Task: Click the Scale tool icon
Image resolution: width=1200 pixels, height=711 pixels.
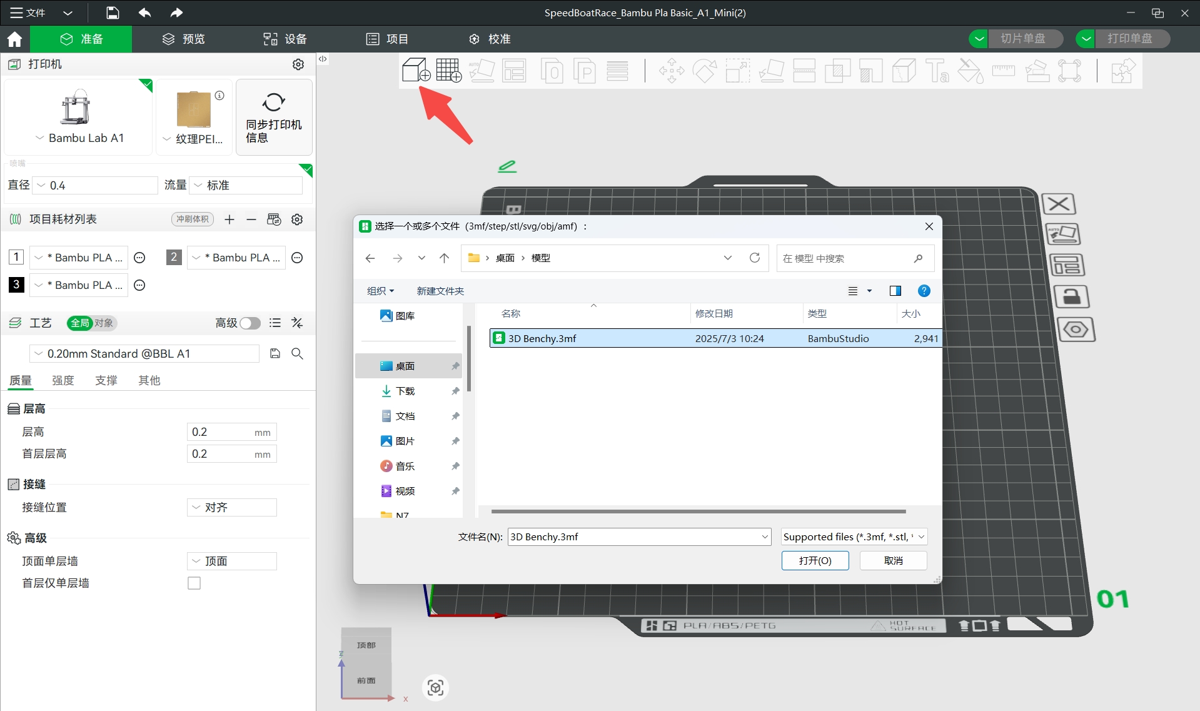Action: [x=738, y=70]
